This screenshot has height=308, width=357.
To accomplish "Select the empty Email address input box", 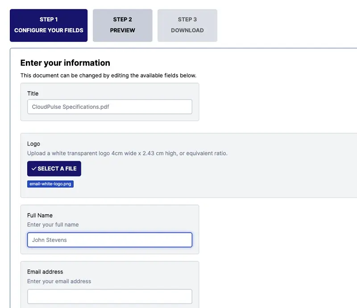I will coord(110,296).
